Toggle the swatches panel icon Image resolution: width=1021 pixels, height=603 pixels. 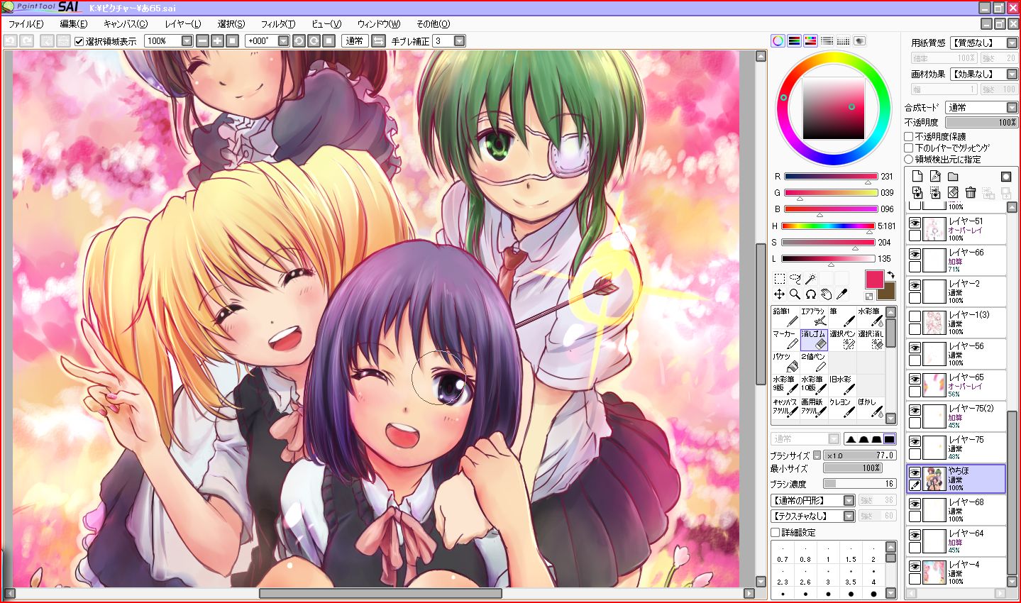click(844, 41)
